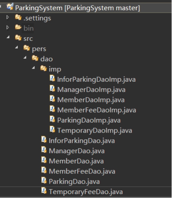
Task: Collapse the pers package arrow
Action: point(17,47)
